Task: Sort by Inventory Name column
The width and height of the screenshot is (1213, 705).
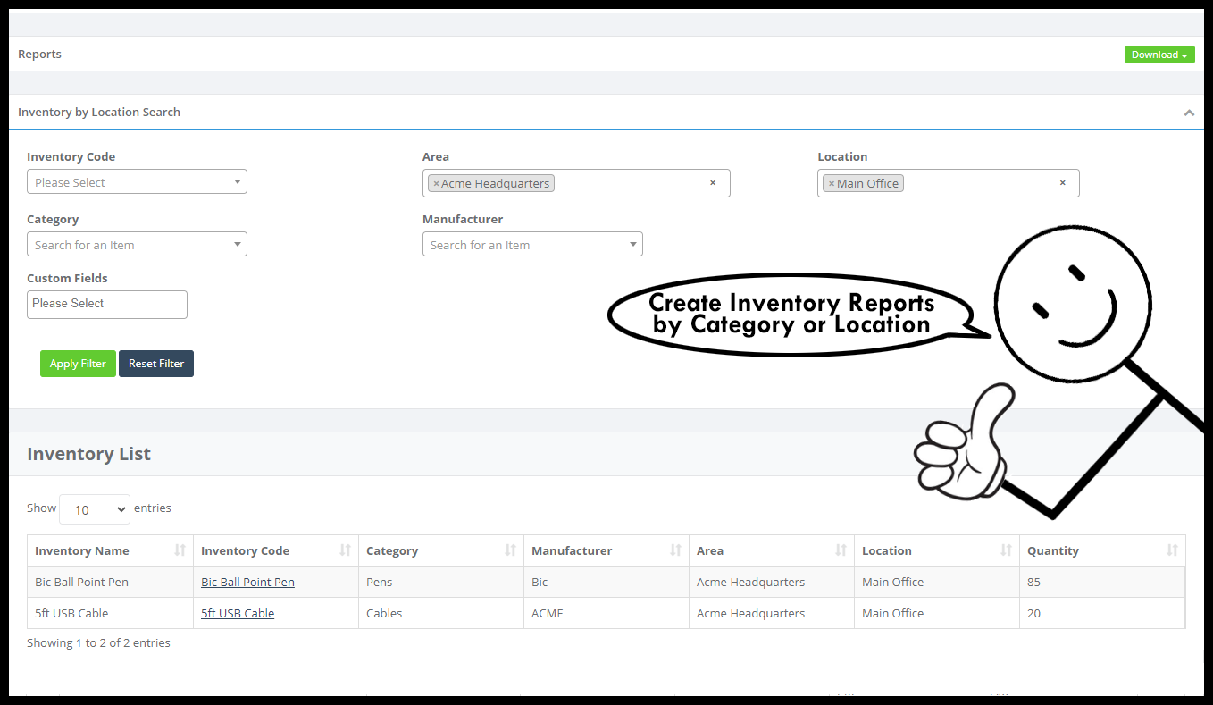Action: (111, 550)
